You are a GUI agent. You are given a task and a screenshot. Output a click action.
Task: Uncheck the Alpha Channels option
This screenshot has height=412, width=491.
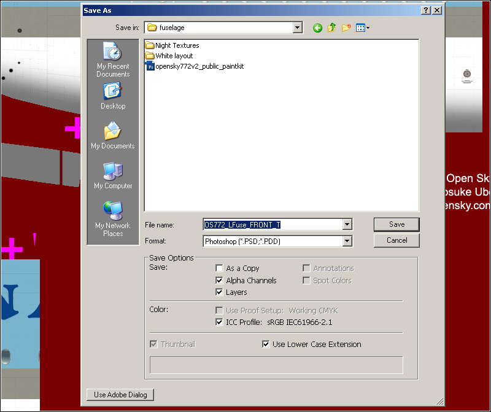point(220,281)
